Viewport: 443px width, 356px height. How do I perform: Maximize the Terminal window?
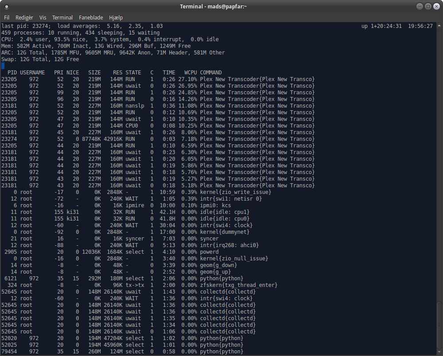[x=428, y=6]
